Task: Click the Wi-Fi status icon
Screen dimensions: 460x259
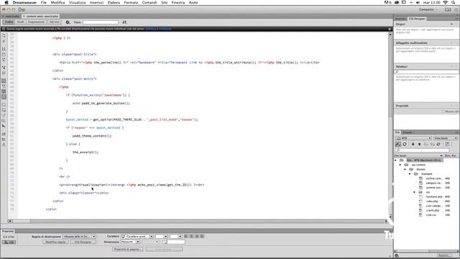Action: coord(446,2)
